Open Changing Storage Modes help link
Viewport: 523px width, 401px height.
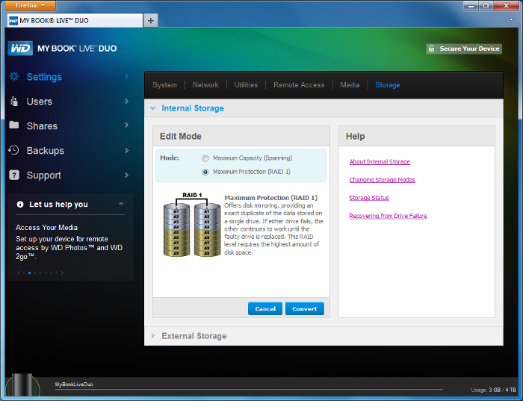pyautogui.click(x=383, y=180)
